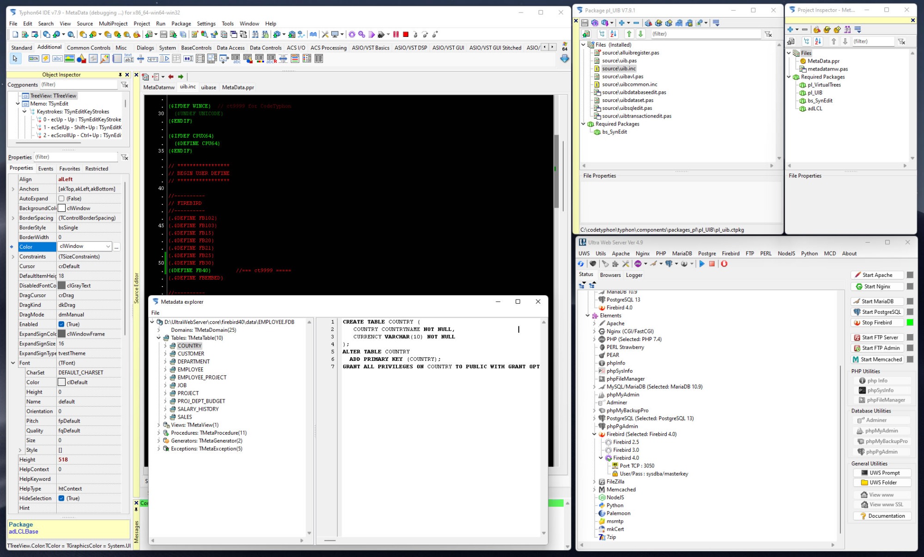Click the Components filter field in Object Inspector
Viewport: 924px width, 557px height.
point(79,85)
